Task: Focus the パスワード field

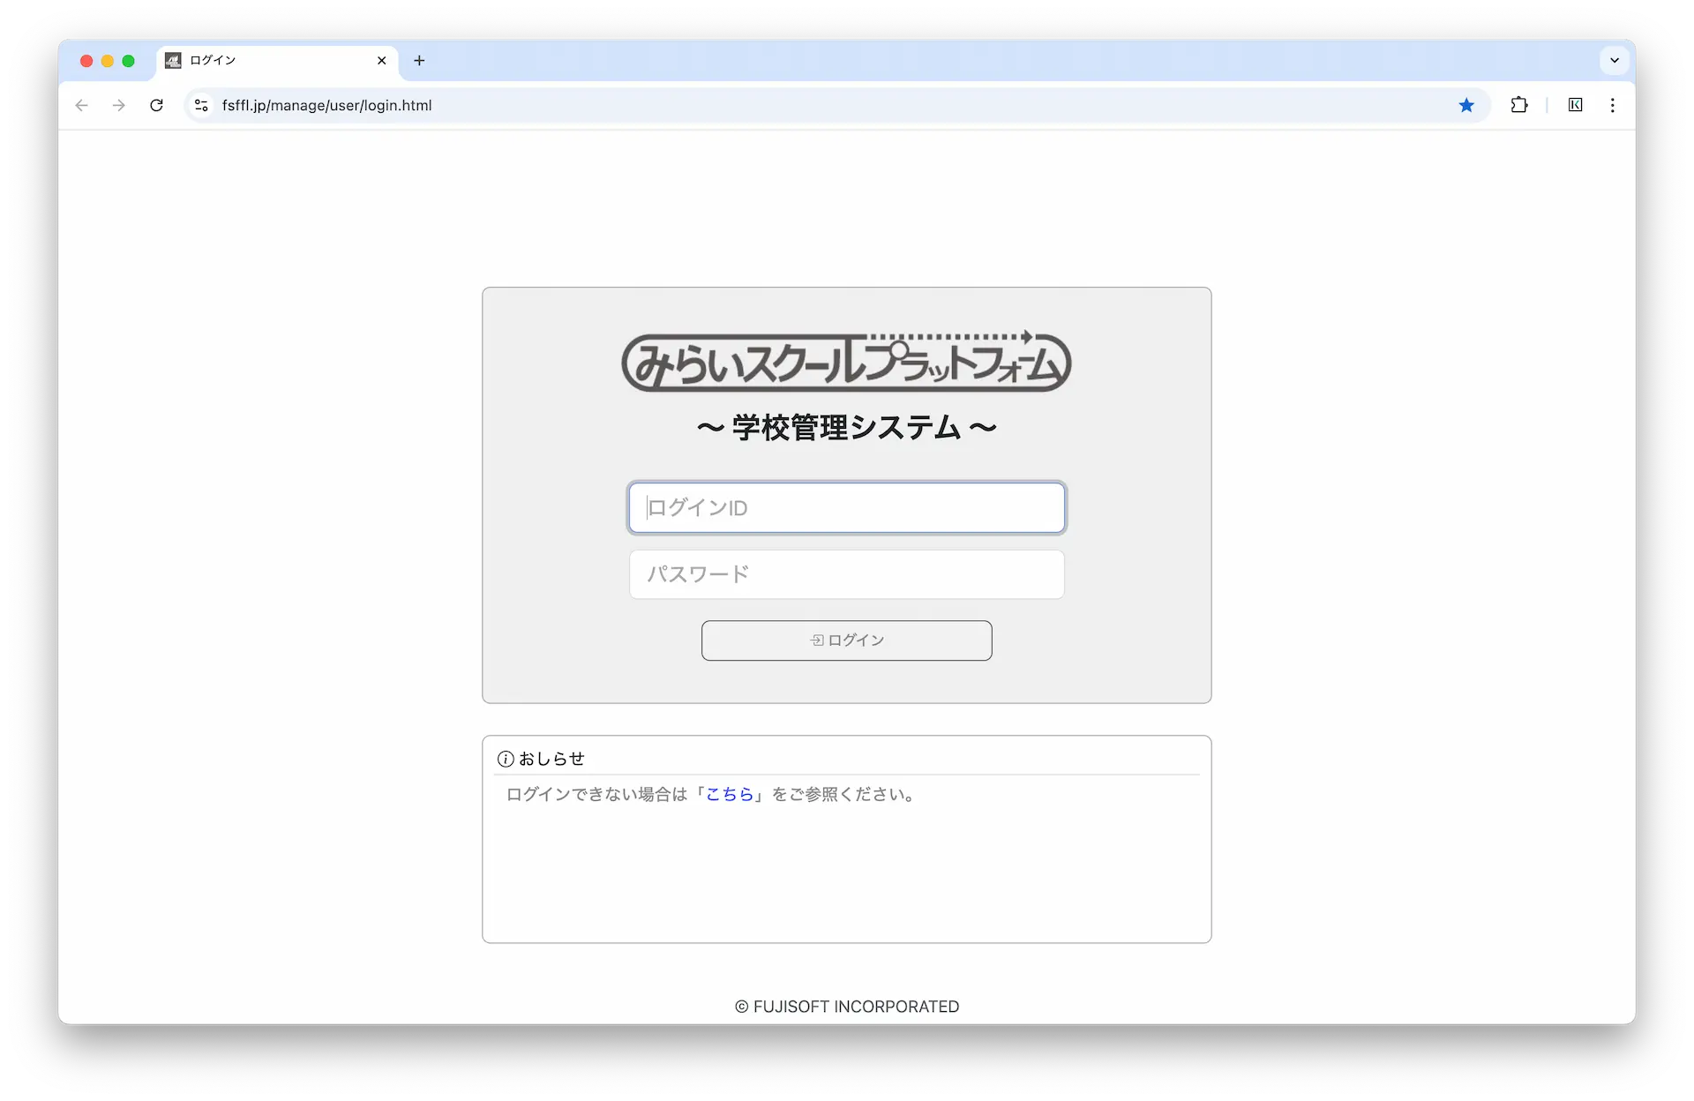Action: (846, 574)
